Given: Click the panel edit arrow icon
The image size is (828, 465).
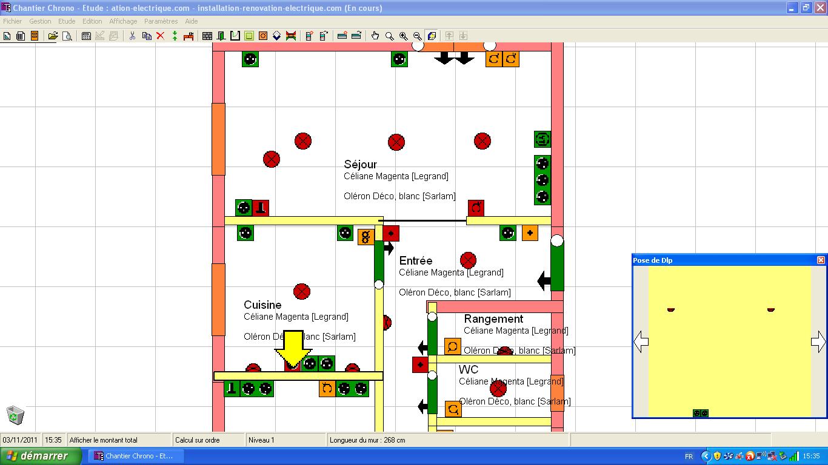Looking at the screenshot, I should (324, 36).
